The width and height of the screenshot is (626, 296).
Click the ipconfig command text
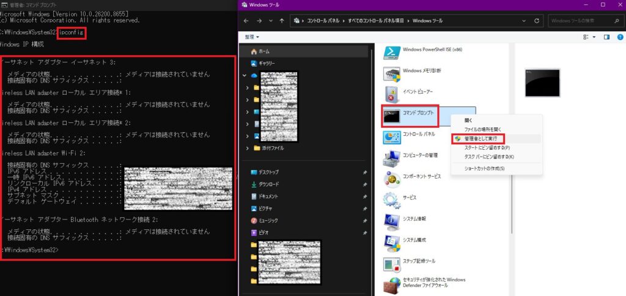(x=72, y=32)
